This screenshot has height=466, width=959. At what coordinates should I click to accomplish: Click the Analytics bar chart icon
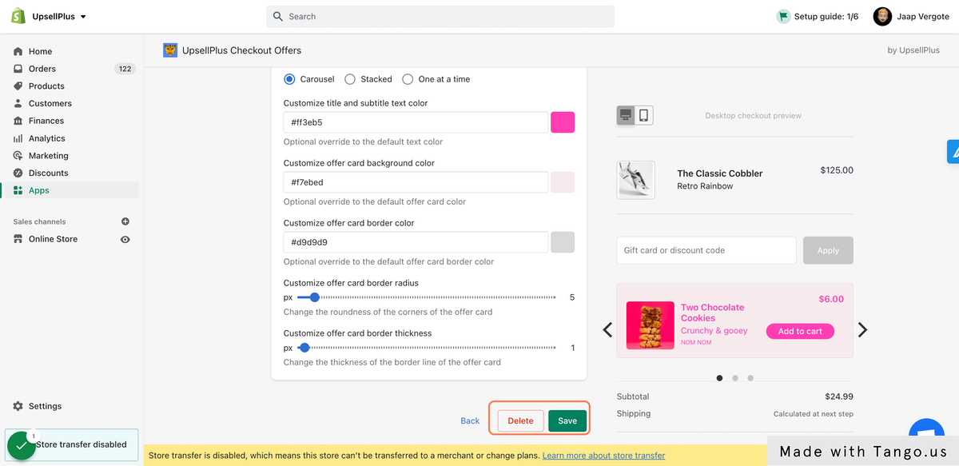[18, 138]
